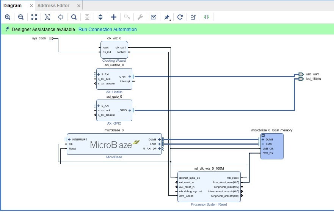Expand the UART interface pin on axi_uartlite_0
This screenshot has width=334, height=212.
click(x=130, y=76)
